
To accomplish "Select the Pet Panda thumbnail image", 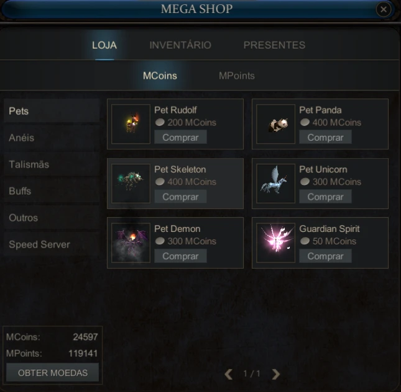I will coord(275,124).
